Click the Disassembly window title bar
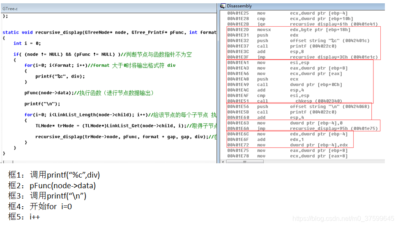Image resolution: width=398 pixels, height=226 pixels. (302, 6)
